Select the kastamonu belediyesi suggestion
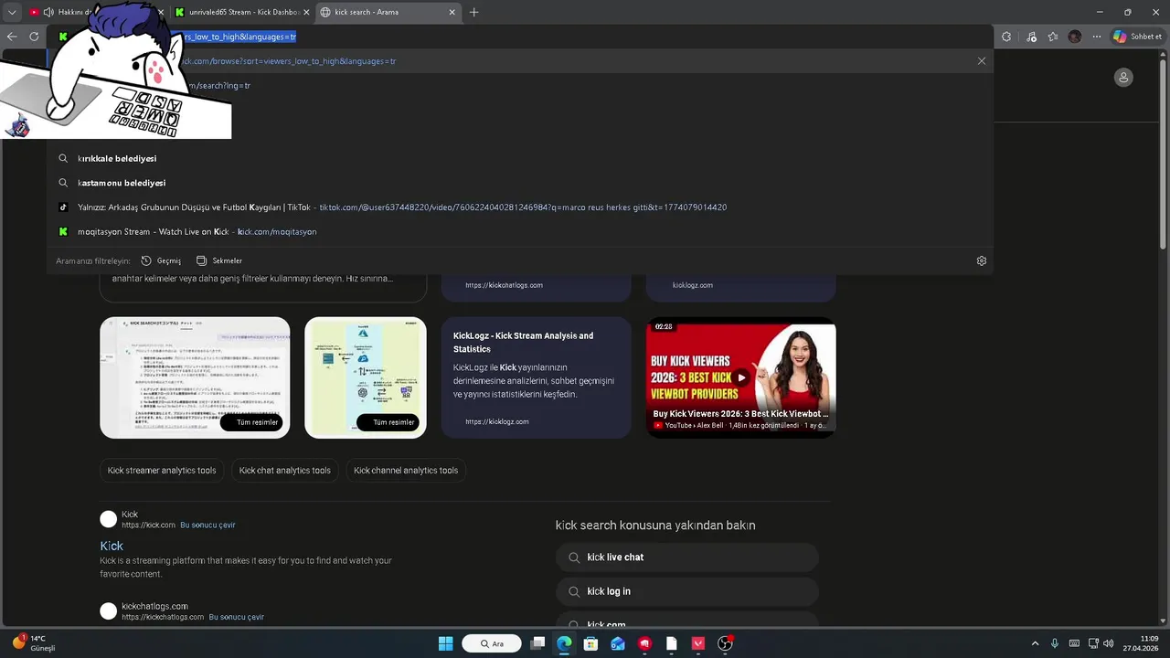Image resolution: width=1170 pixels, height=658 pixels. [x=519, y=183]
